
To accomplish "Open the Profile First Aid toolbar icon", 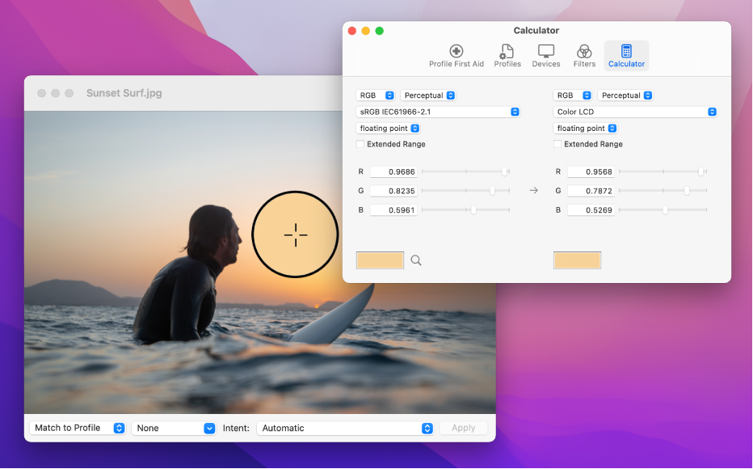I will click(456, 57).
